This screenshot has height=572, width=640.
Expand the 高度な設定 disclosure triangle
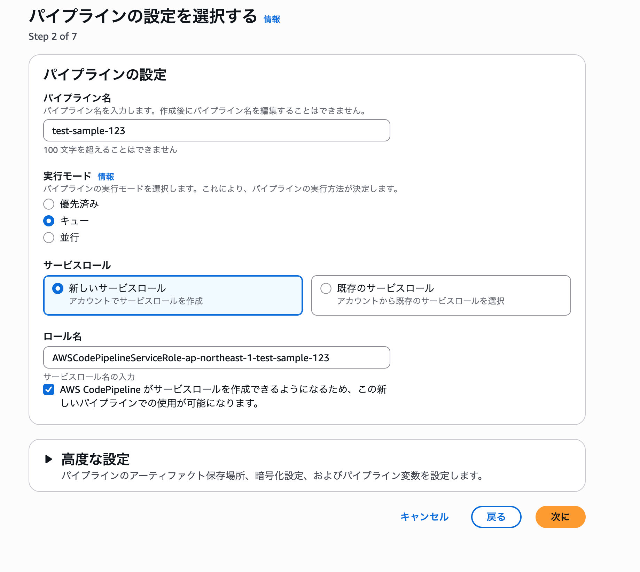click(x=49, y=459)
